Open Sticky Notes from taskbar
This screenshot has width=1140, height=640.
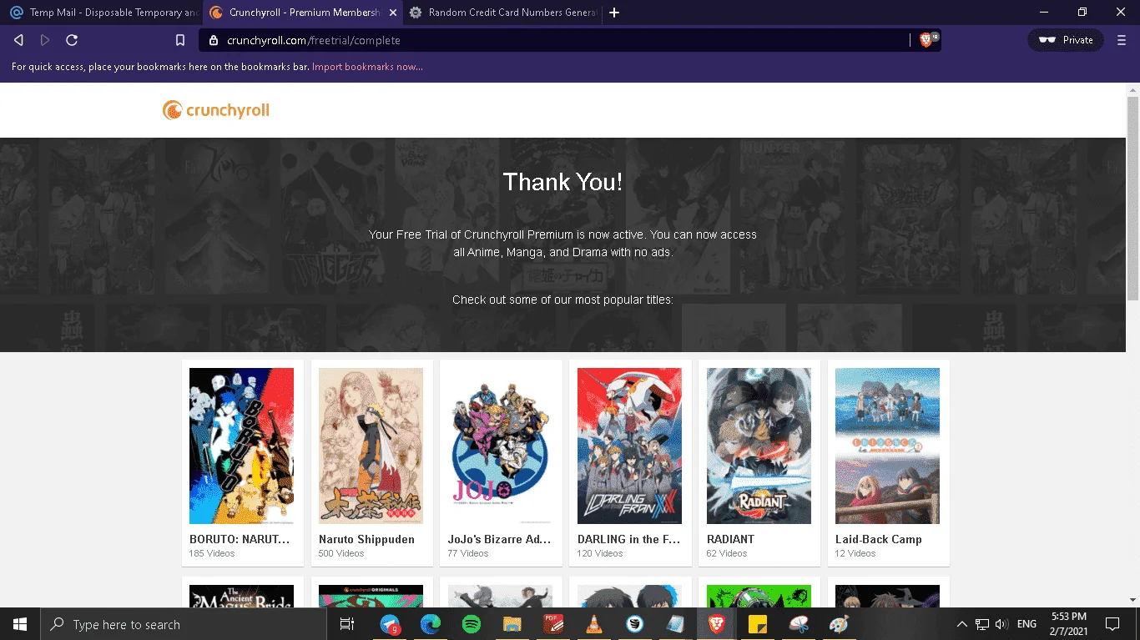[757, 624]
